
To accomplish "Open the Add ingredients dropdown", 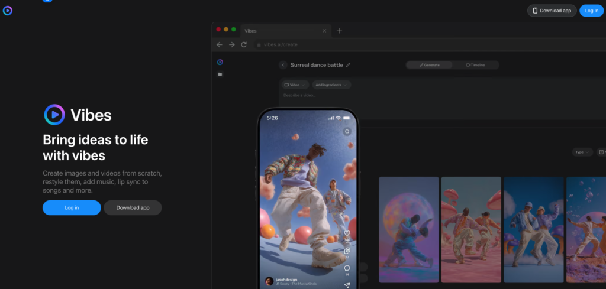I will (331, 85).
